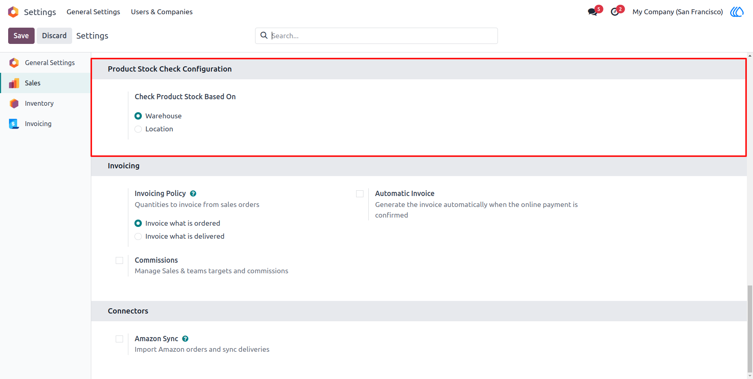Select Invoice what is delivered

click(x=138, y=236)
